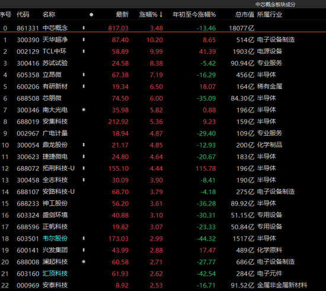Select stock name 神工股份
Image resolution: width=326 pixels, height=291 pixels.
tap(55, 203)
